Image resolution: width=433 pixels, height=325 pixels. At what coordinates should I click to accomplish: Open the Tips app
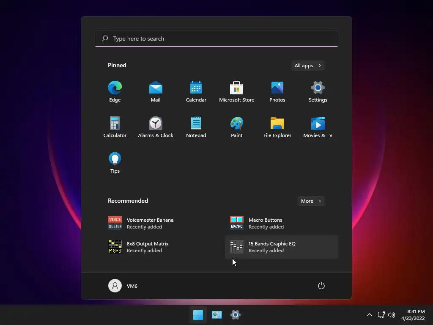pyautogui.click(x=115, y=163)
